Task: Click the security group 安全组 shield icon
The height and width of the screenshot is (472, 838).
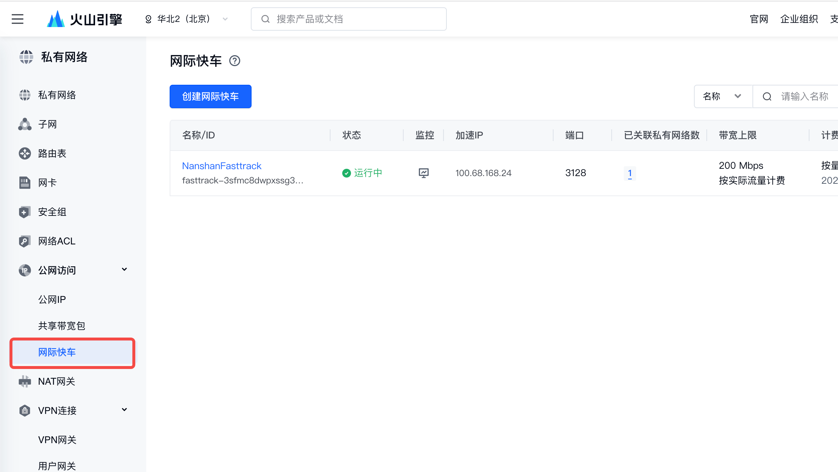Action: point(25,212)
